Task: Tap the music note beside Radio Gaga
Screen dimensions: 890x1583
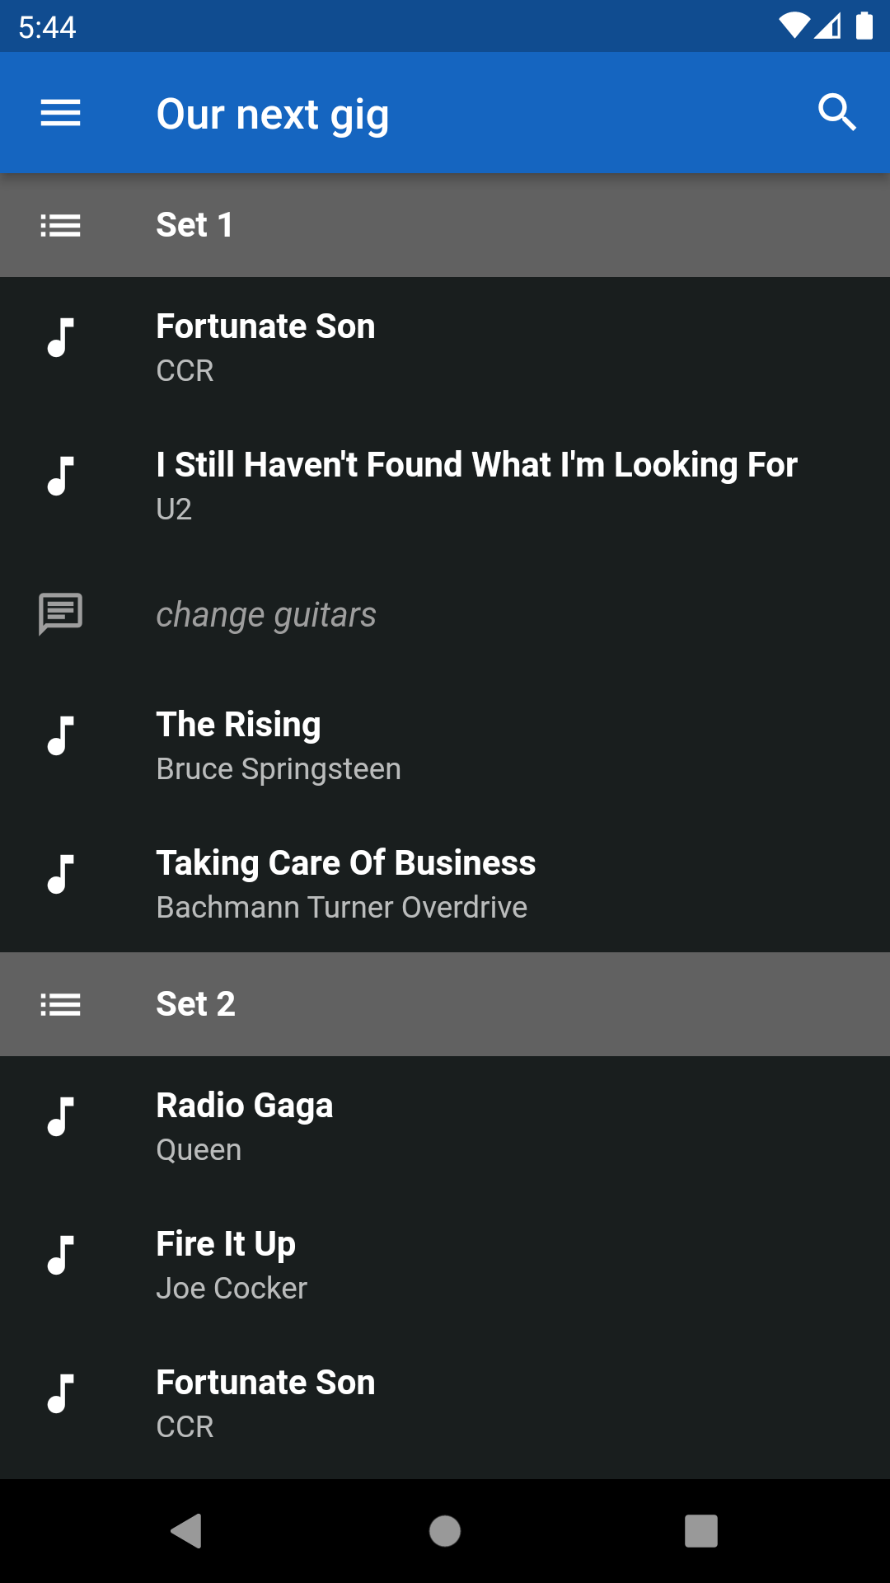Action: [x=60, y=1116]
